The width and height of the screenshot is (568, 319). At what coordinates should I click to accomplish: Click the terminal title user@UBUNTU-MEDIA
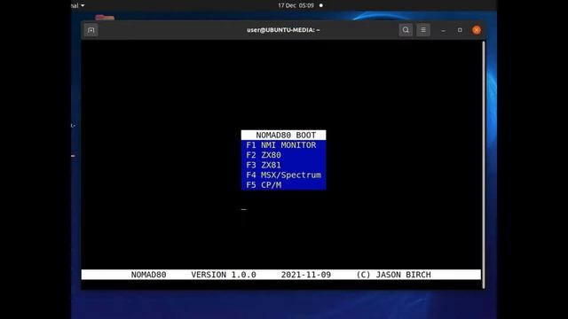click(283, 30)
